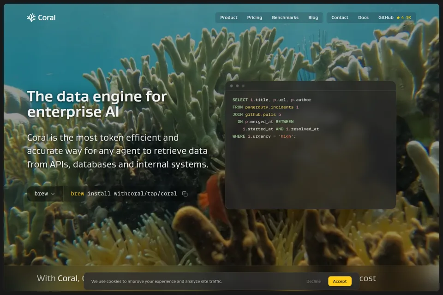
Task: Accept the cookies banner
Action: point(340,281)
